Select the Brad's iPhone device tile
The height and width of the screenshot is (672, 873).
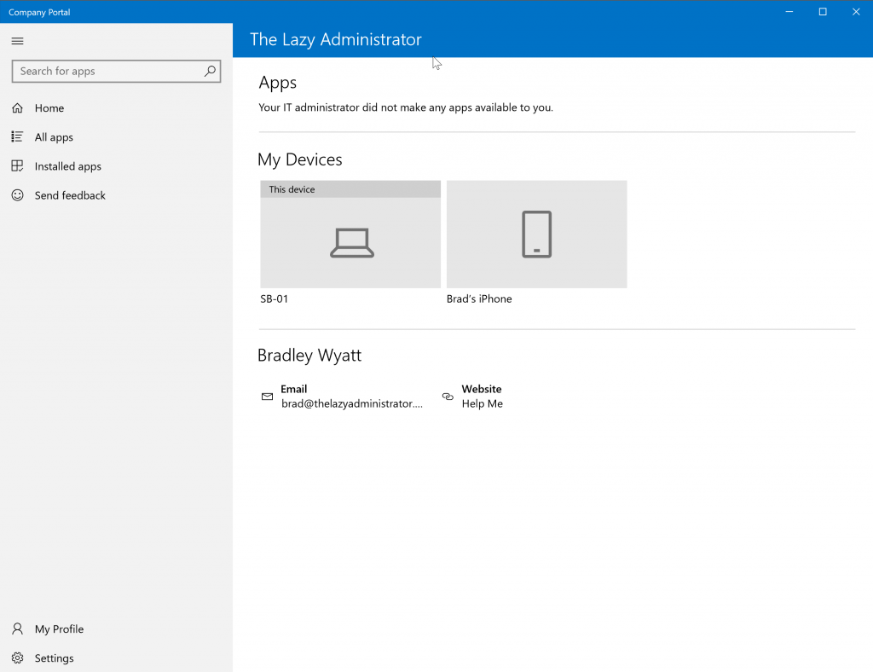click(x=537, y=234)
